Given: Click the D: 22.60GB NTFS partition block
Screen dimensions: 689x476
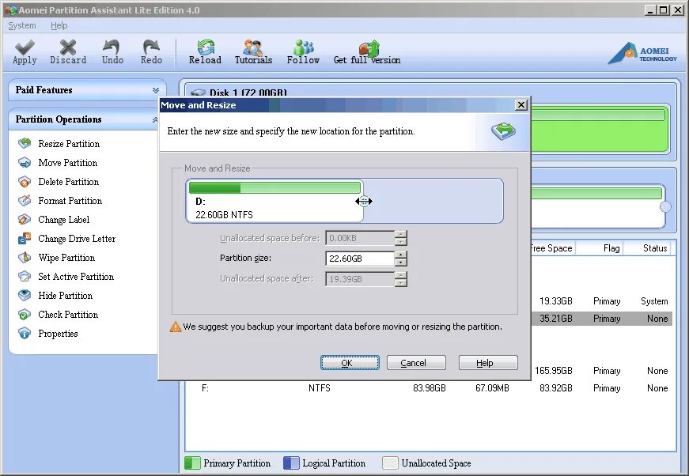Looking at the screenshot, I should coord(274,201).
